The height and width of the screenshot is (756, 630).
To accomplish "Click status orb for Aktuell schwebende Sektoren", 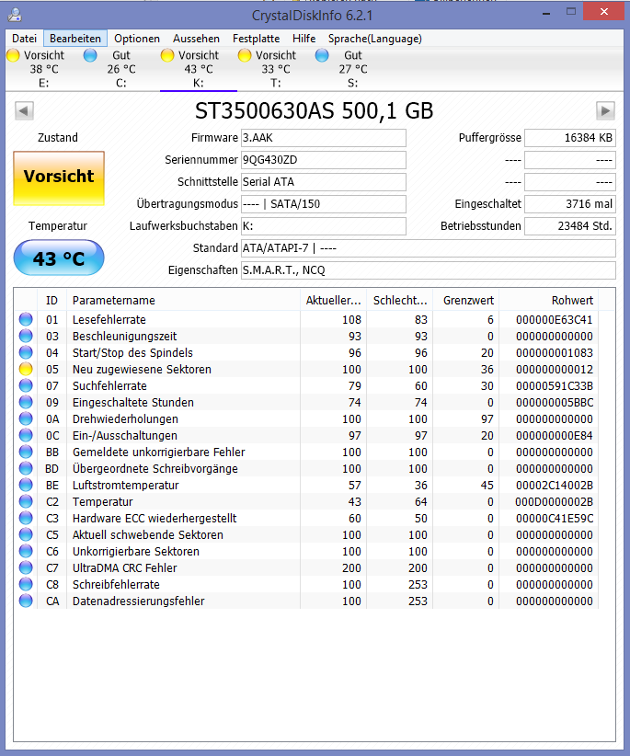I will [x=26, y=534].
